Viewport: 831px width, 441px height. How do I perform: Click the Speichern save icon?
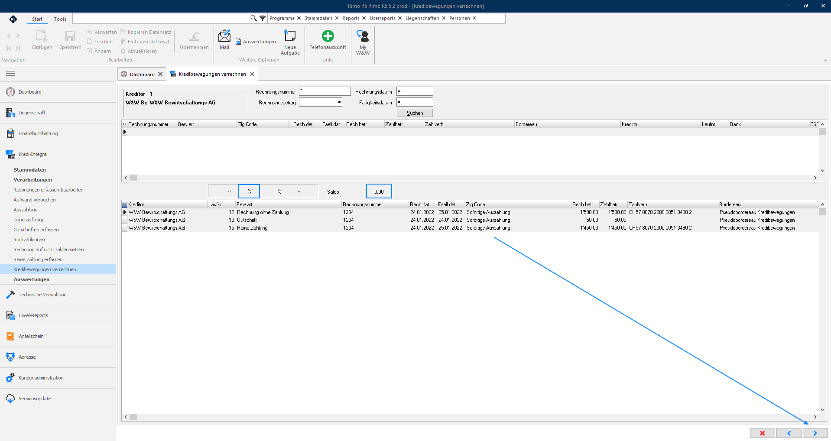tap(70, 36)
